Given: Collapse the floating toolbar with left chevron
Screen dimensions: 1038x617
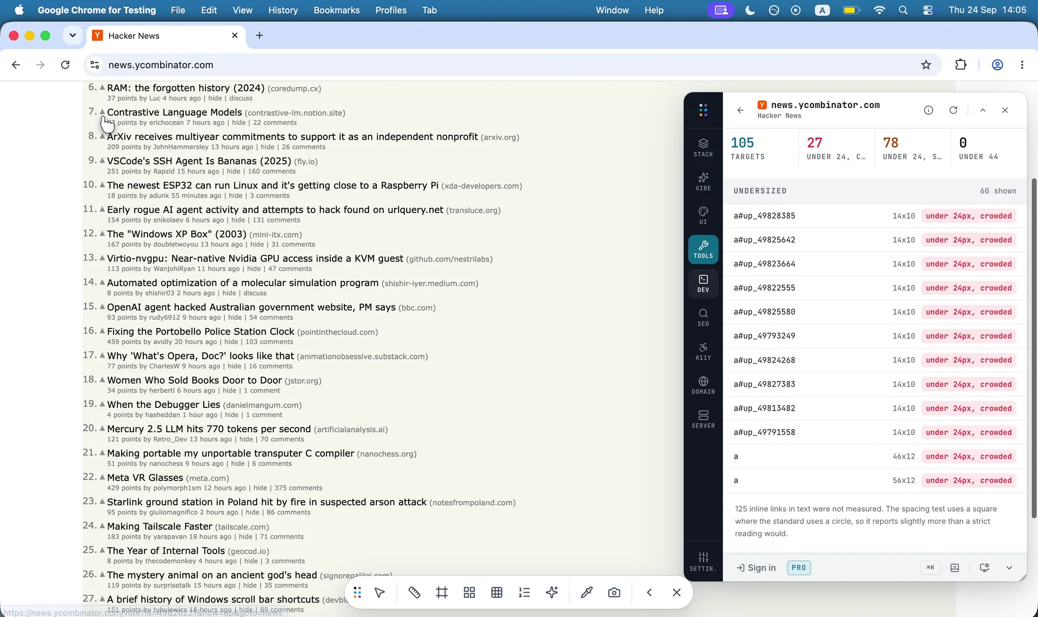Looking at the screenshot, I should pyautogui.click(x=649, y=593).
